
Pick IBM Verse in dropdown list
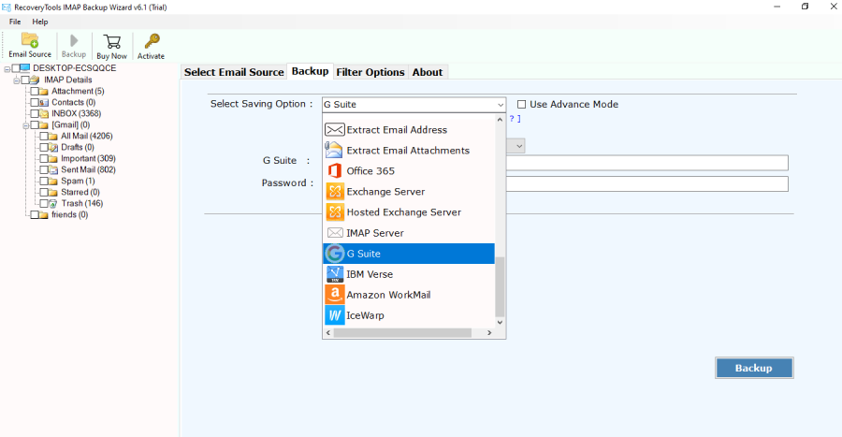pos(370,274)
